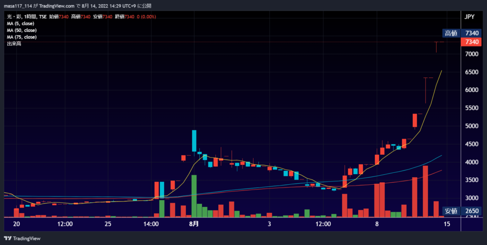Click the 3 date label on time axis
Viewport: 487px width, 245px height.
point(269,224)
